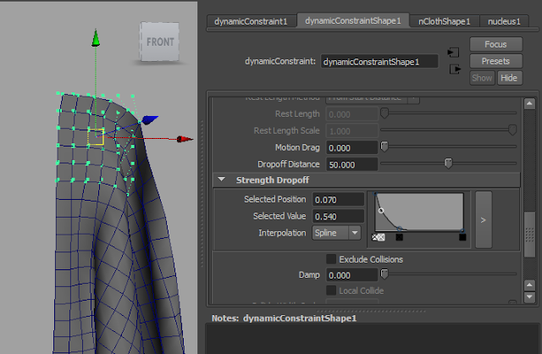Open the nClothShape1 tab
Screen dimensions: 542x354
(445, 21)
